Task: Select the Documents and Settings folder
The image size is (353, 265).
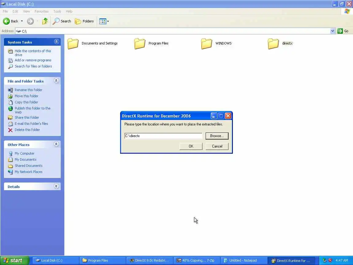Action: tap(93, 43)
